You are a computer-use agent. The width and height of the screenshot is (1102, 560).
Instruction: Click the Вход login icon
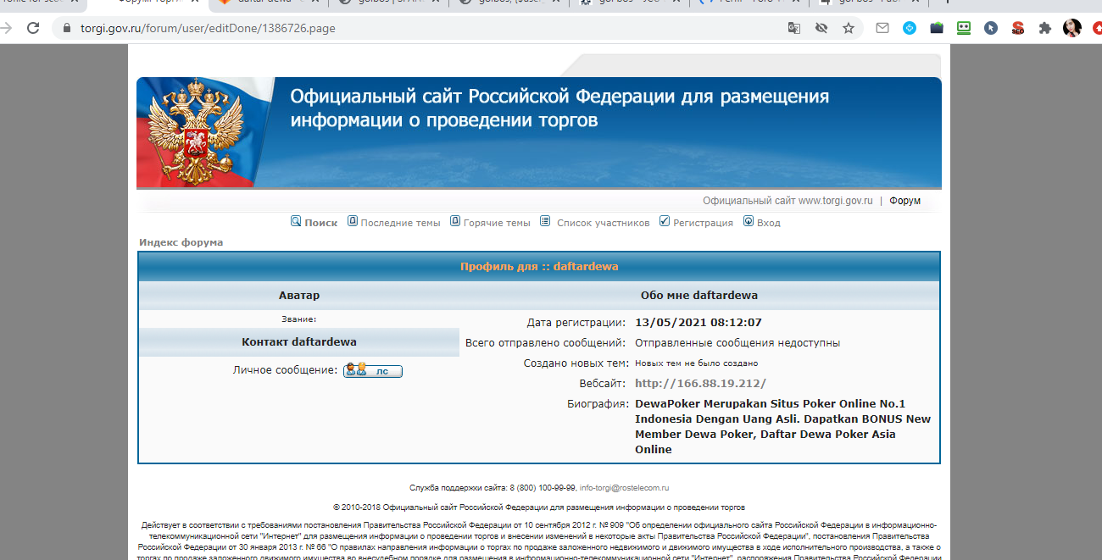click(x=748, y=221)
